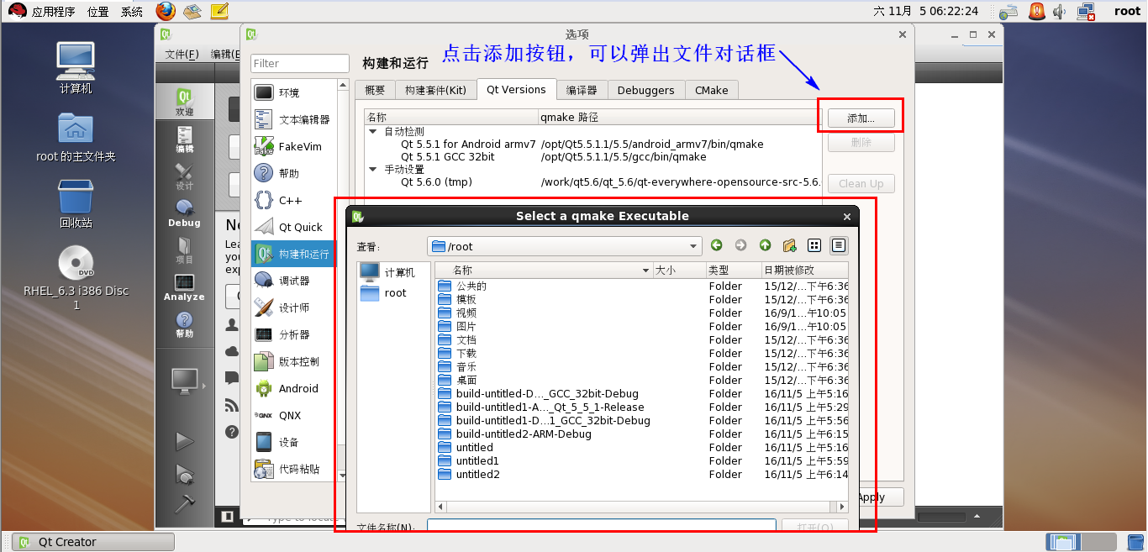Collapse the 手动设置 tree group

tap(373, 170)
